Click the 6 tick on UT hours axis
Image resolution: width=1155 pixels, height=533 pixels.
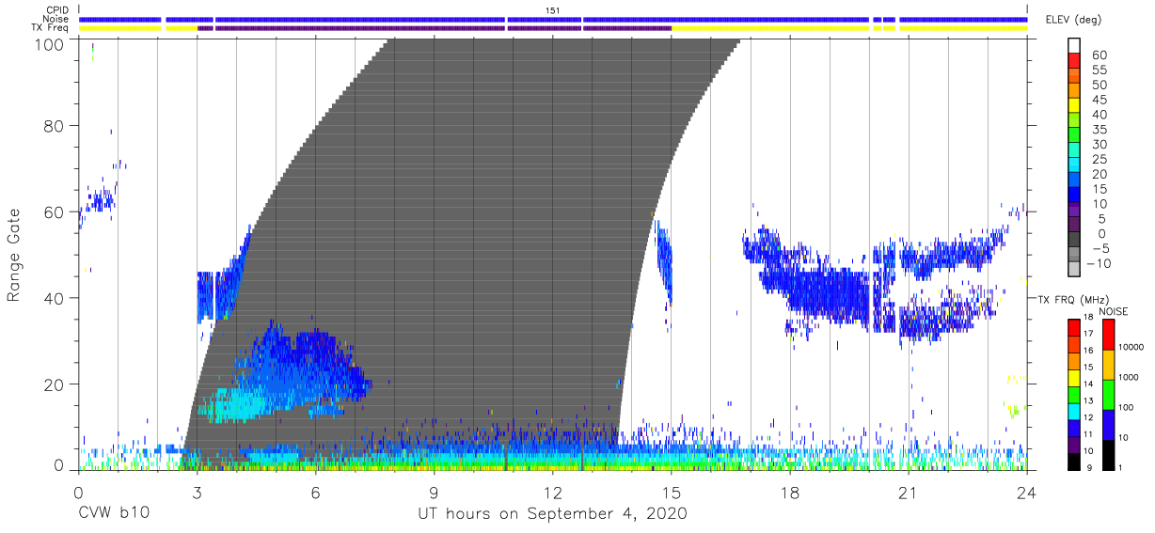[315, 491]
